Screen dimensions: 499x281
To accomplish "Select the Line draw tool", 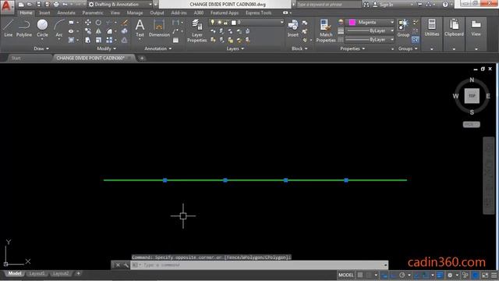I will pos(9,28).
